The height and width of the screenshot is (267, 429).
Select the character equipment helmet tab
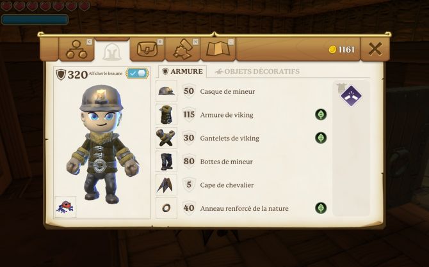click(x=112, y=51)
